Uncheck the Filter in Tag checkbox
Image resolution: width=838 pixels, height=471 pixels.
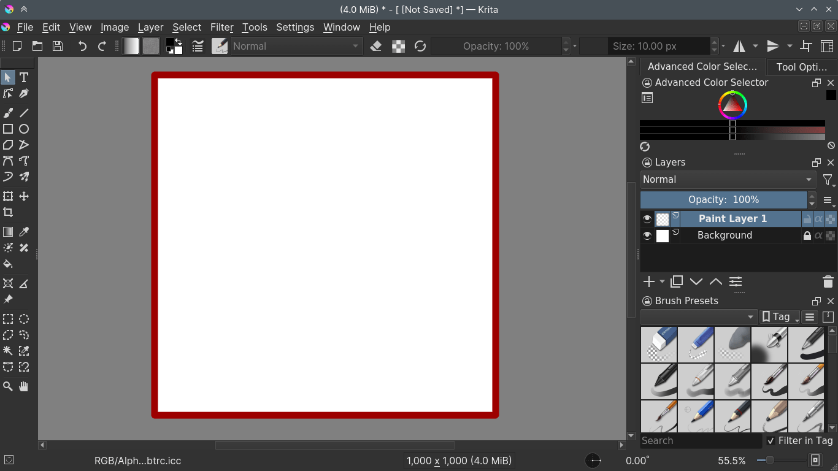tap(771, 441)
